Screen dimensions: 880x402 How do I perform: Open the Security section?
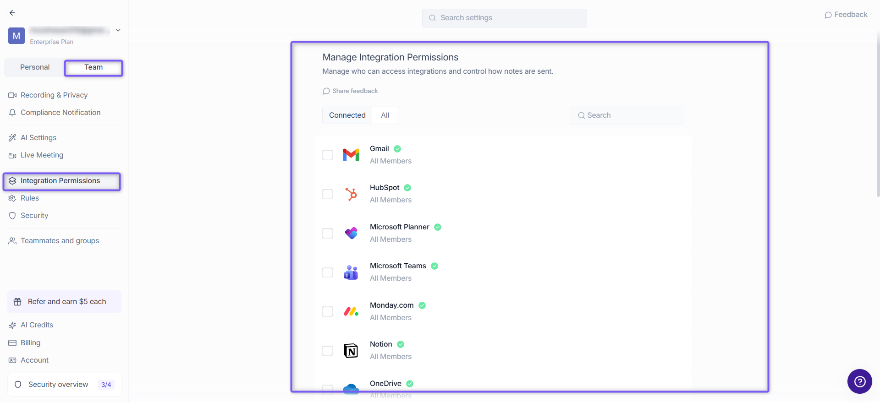(34, 215)
